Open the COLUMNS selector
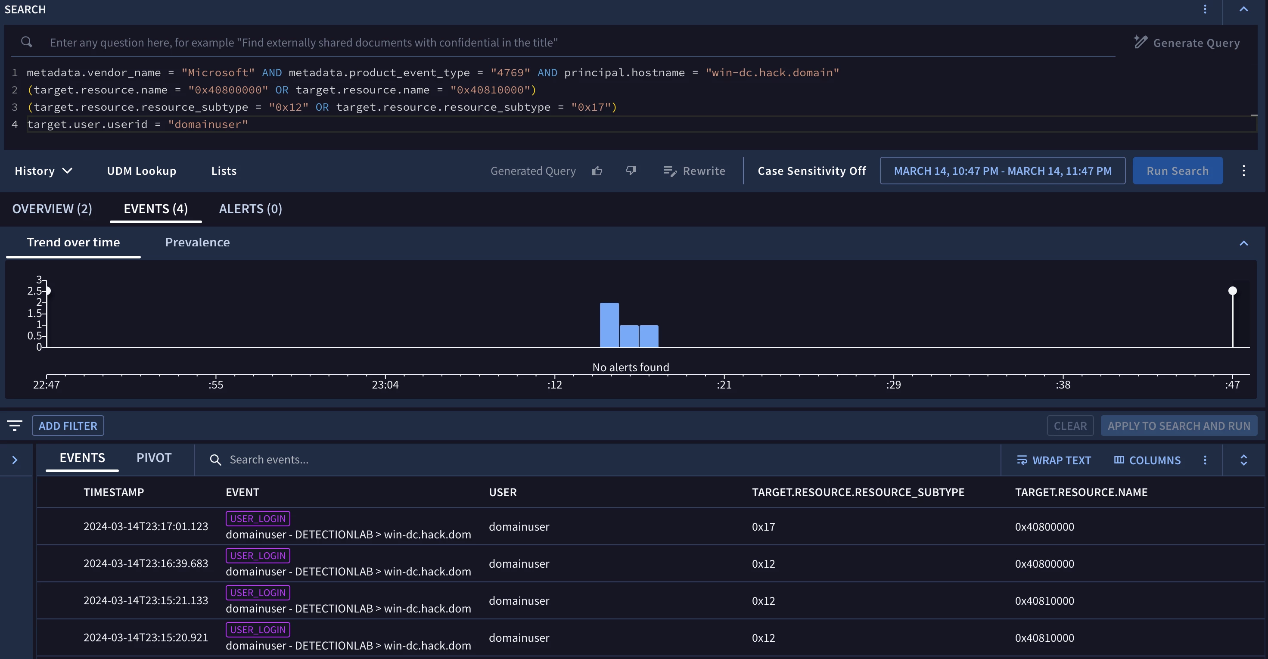The image size is (1268, 659). pos(1147,460)
